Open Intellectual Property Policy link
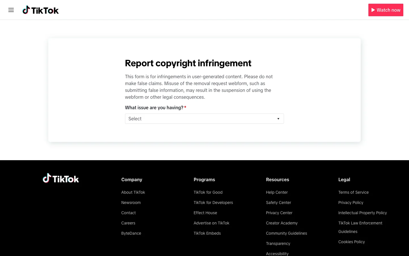The image size is (409, 256). coord(363,213)
